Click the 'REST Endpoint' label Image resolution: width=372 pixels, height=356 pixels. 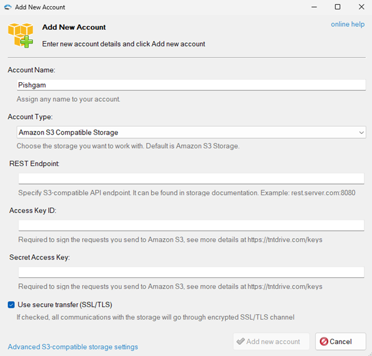click(x=34, y=164)
